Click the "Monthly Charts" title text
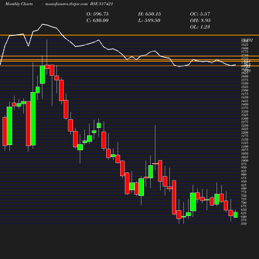 coord(19,4)
